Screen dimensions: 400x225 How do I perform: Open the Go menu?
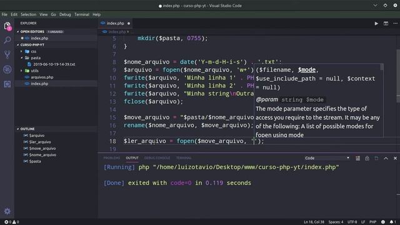coord(53,14)
